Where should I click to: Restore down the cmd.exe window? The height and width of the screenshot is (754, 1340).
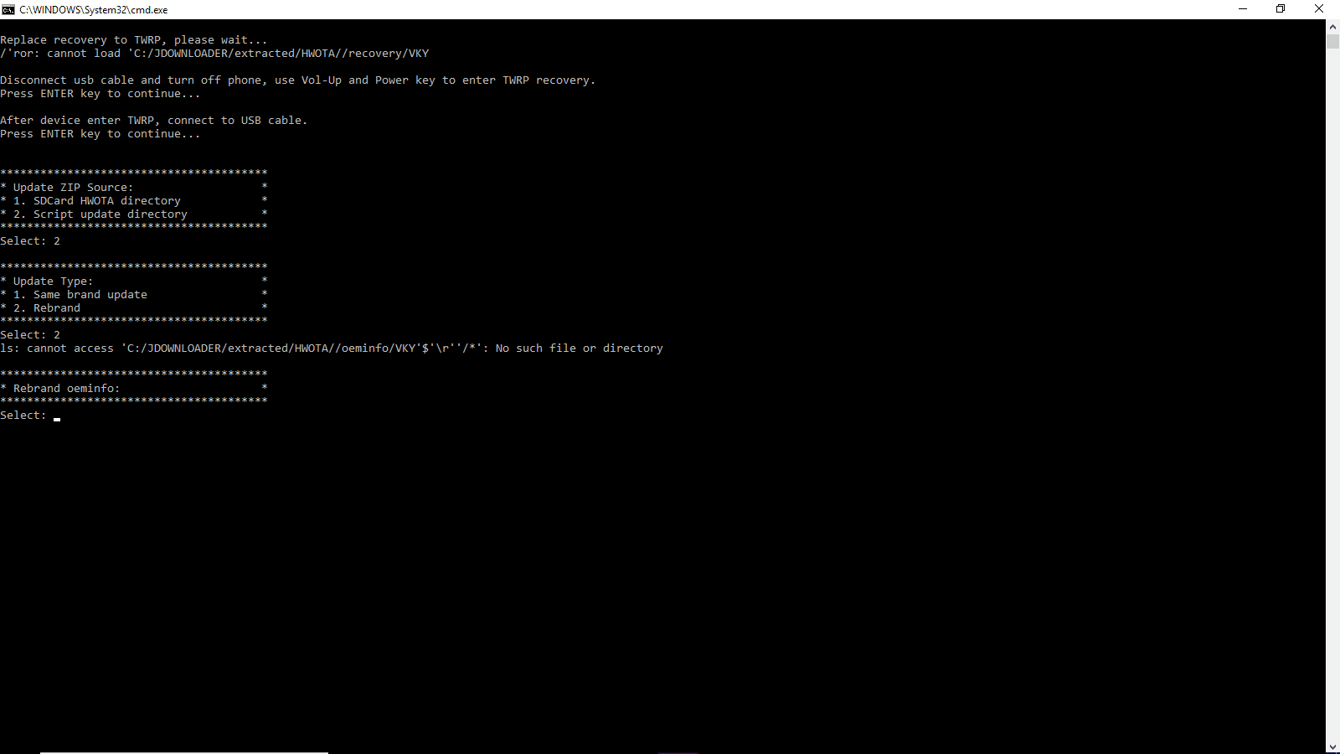(x=1281, y=9)
